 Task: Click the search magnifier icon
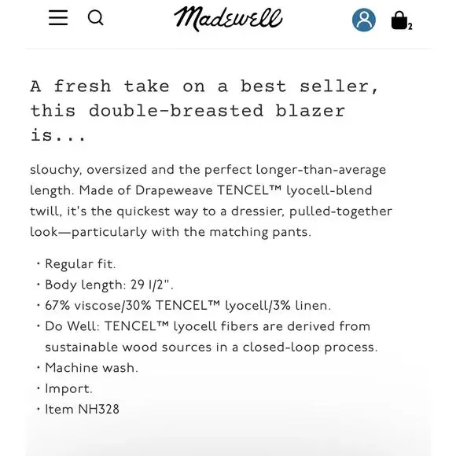[x=95, y=18]
